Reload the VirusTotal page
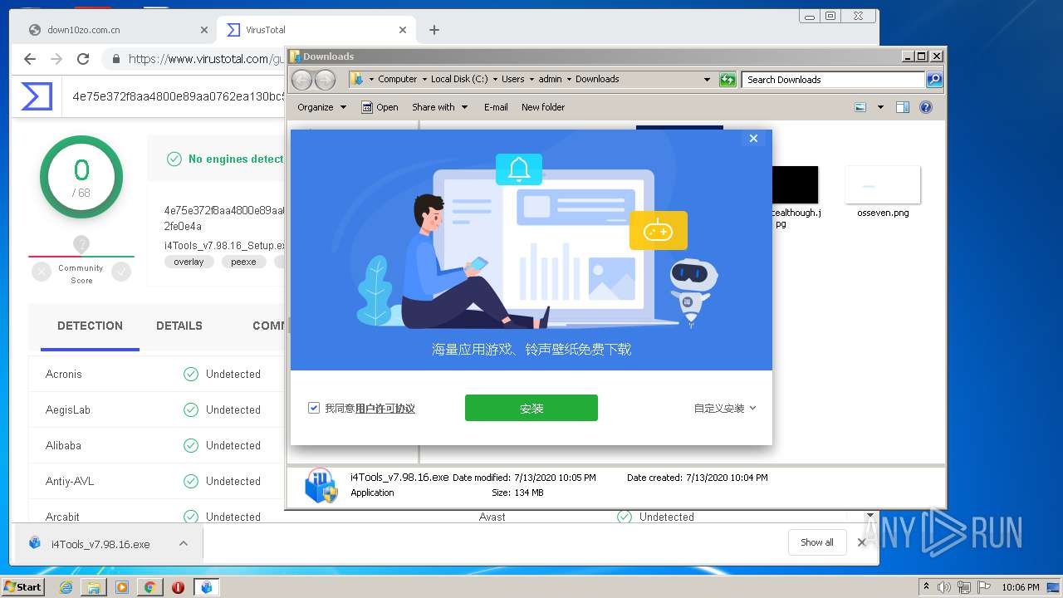Viewport: 1063px width, 598px height. coord(83,59)
